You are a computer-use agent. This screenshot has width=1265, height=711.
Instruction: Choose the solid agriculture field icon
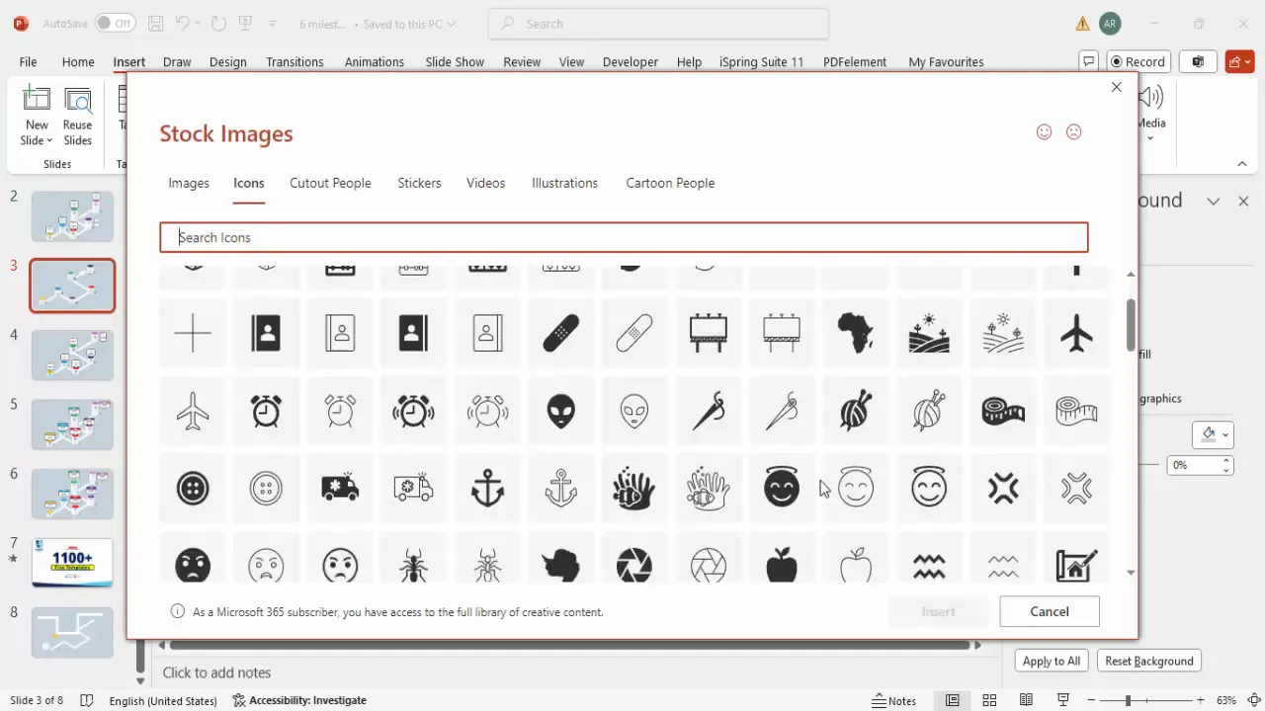coord(929,333)
